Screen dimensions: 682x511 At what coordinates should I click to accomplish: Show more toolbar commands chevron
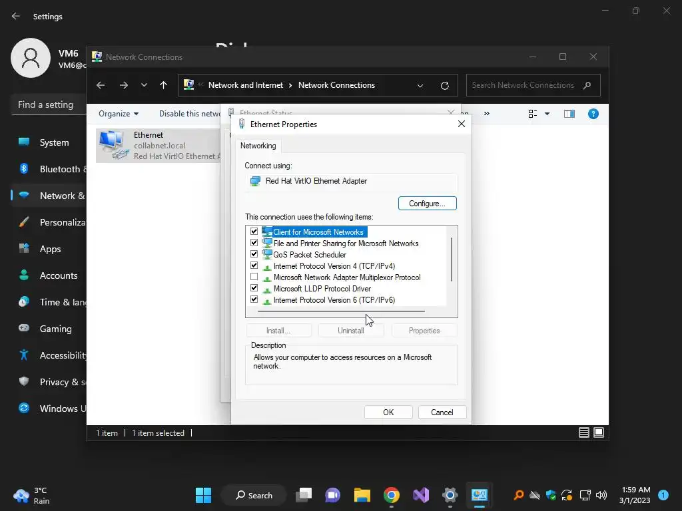tap(487, 114)
